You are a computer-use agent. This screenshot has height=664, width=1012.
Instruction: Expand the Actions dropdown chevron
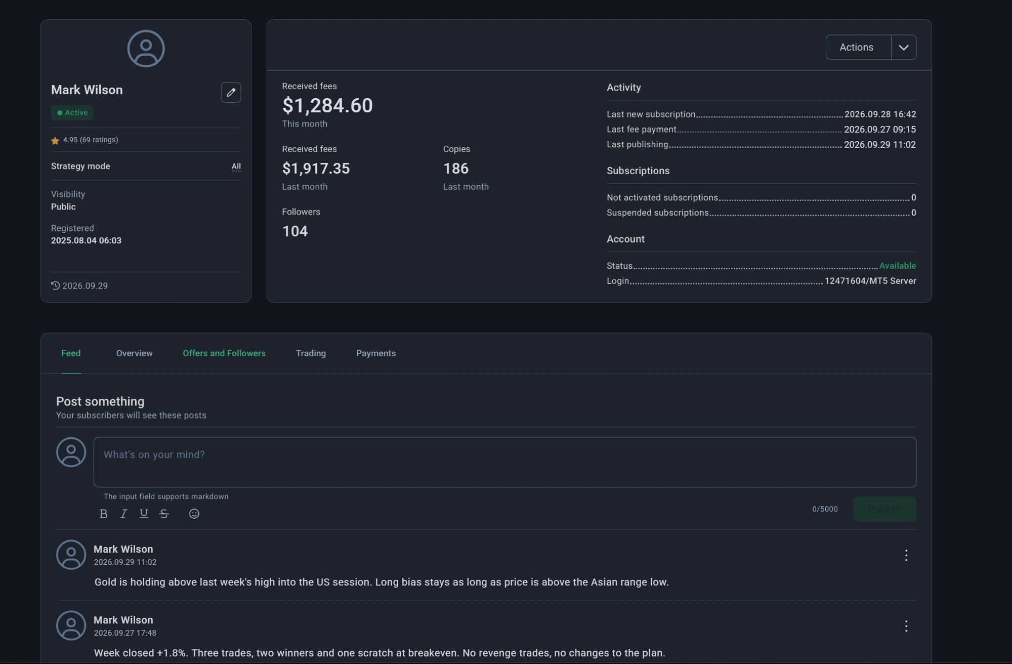coord(904,47)
